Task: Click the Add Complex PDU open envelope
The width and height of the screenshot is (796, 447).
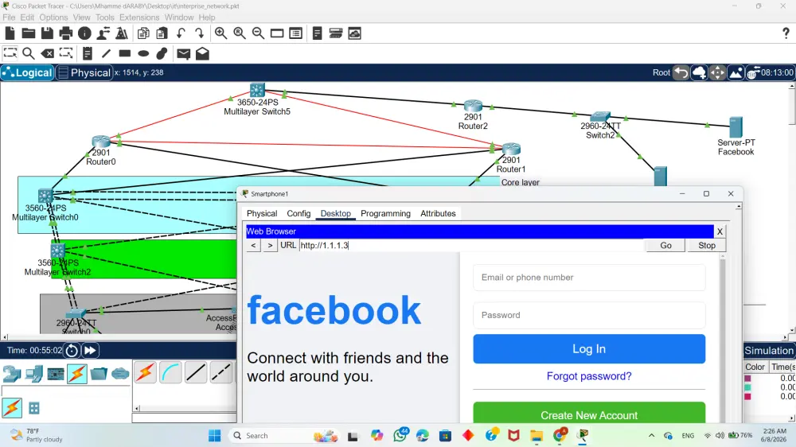Action: tap(202, 53)
